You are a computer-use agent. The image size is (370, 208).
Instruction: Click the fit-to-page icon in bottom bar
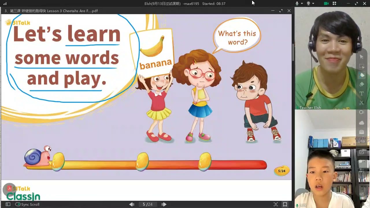[276, 204]
